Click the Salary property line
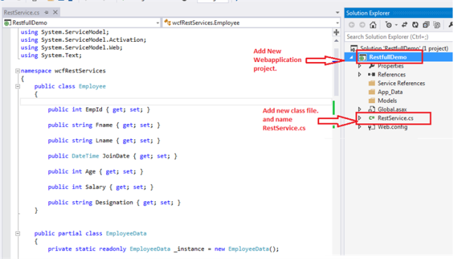 tap(101, 187)
